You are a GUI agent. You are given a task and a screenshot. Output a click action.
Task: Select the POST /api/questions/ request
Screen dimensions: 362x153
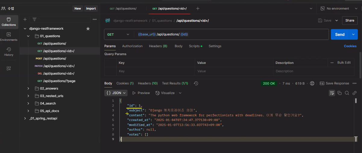click(55, 58)
